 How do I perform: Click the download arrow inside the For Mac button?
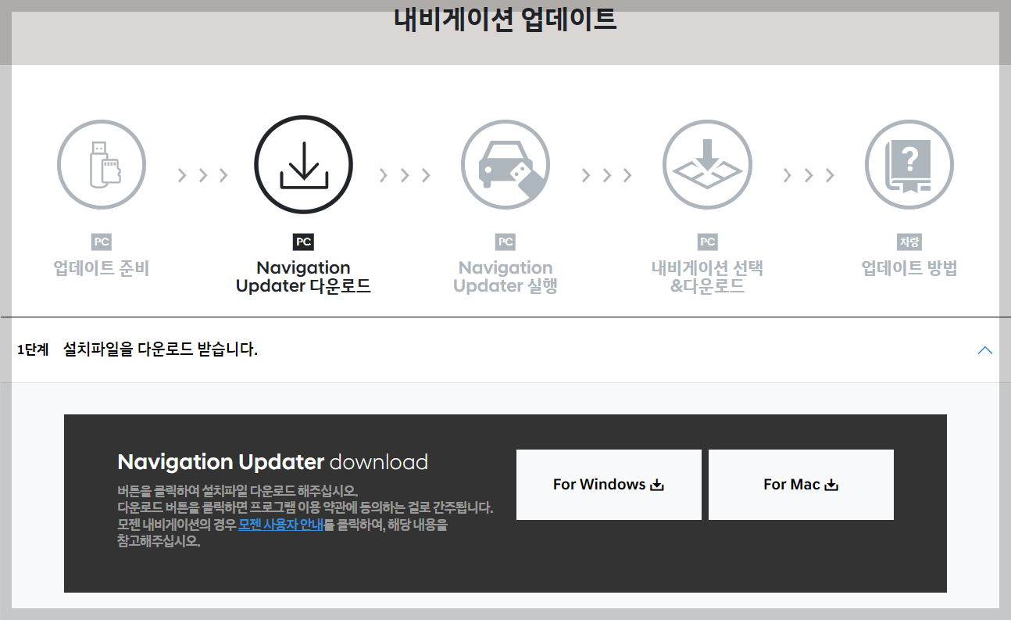tap(831, 484)
